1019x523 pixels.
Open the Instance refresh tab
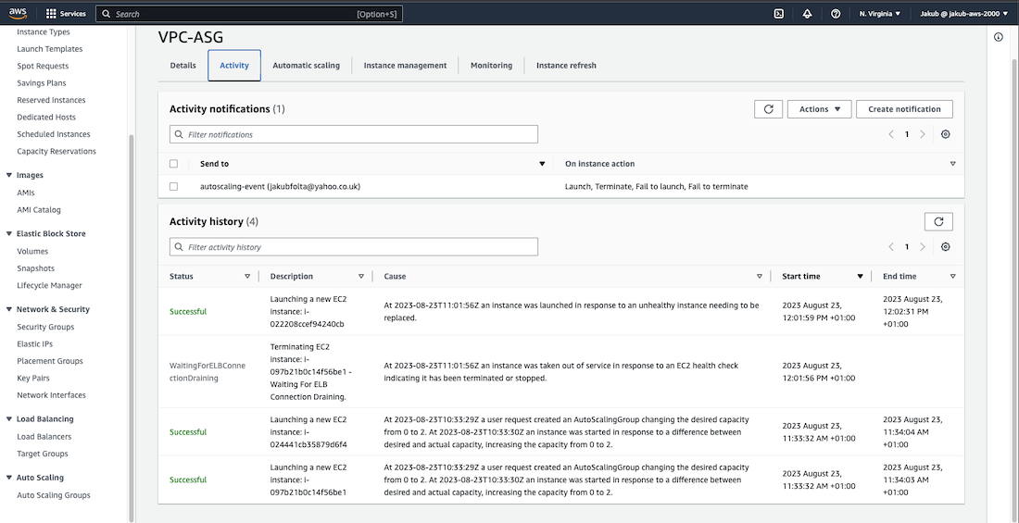coord(566,66)
